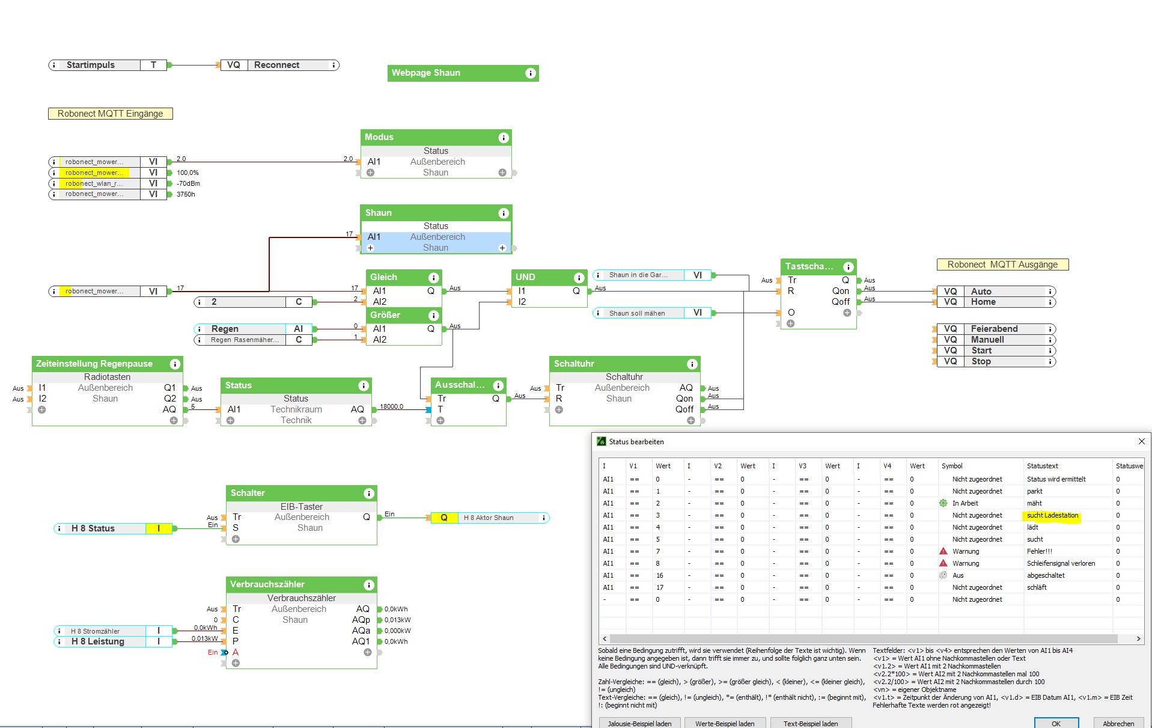1152x728 pixels.
Task: Open info icon on the Technikraum Status block
Action: (363, 386)
